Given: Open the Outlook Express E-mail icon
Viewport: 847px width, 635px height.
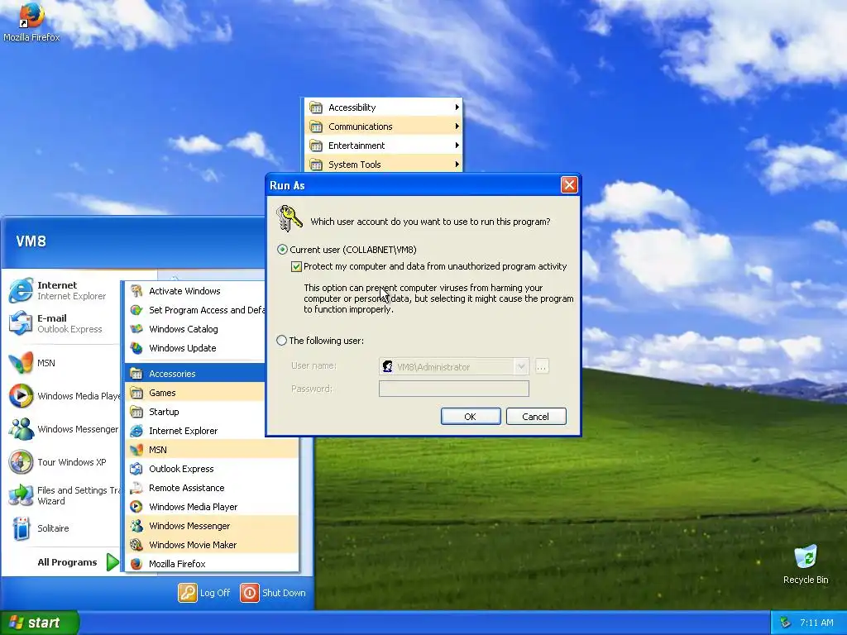Looking at the screenshot, I should (x=21, y=323).
